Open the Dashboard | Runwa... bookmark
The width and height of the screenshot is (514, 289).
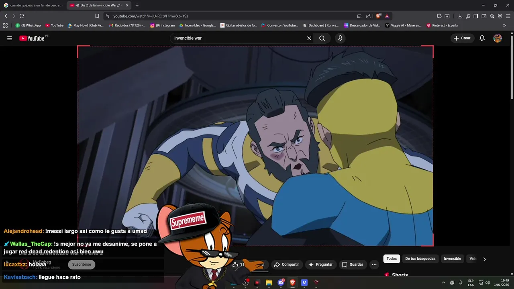click(x=321, y=25)
